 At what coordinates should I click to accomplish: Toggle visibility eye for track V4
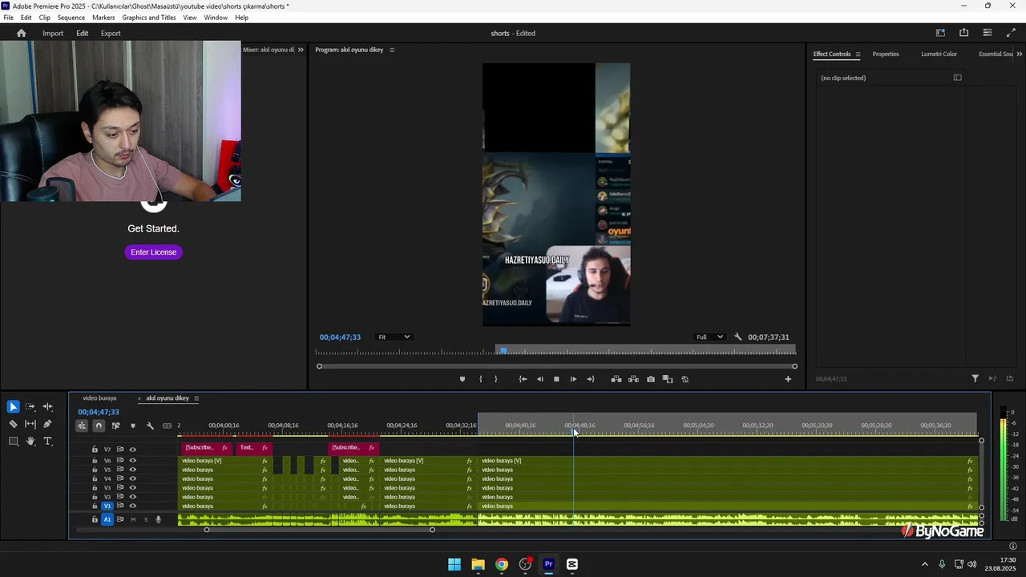click(133, 479)
